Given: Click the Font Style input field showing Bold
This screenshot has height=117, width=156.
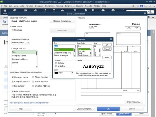Looking at the screenshot, I should pyautogui.click(x=85, y=46).
